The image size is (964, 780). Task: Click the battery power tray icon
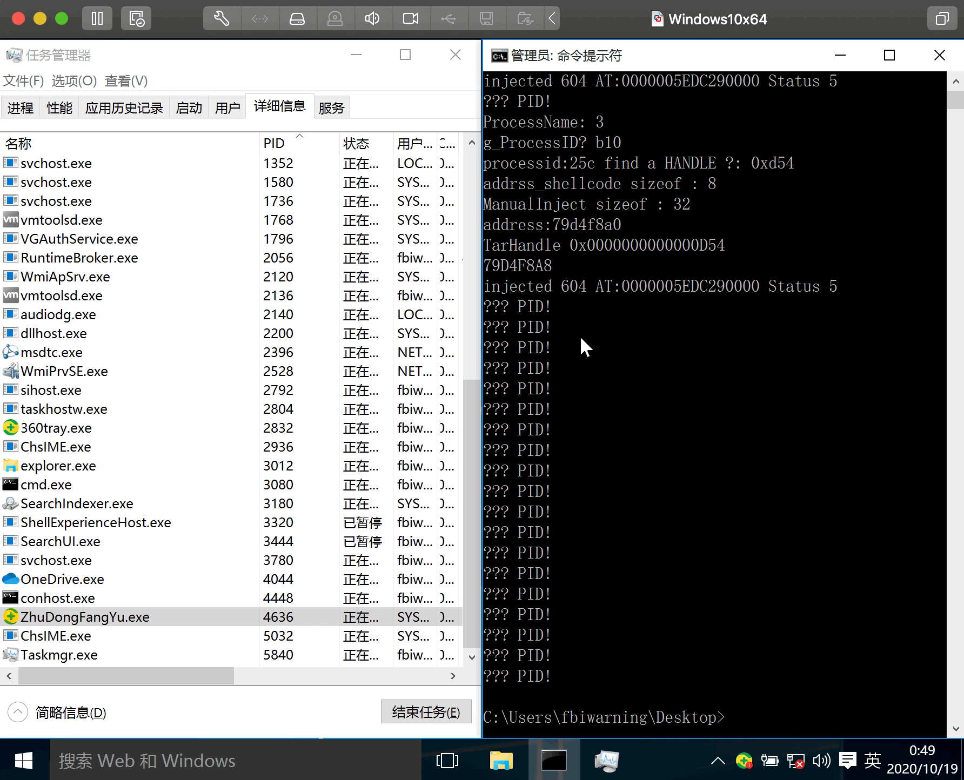(x=769, y=761)
